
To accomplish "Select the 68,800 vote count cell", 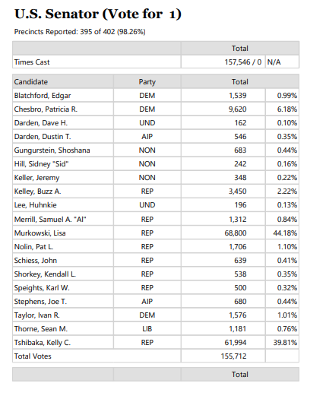I will [x=223, y=233].
